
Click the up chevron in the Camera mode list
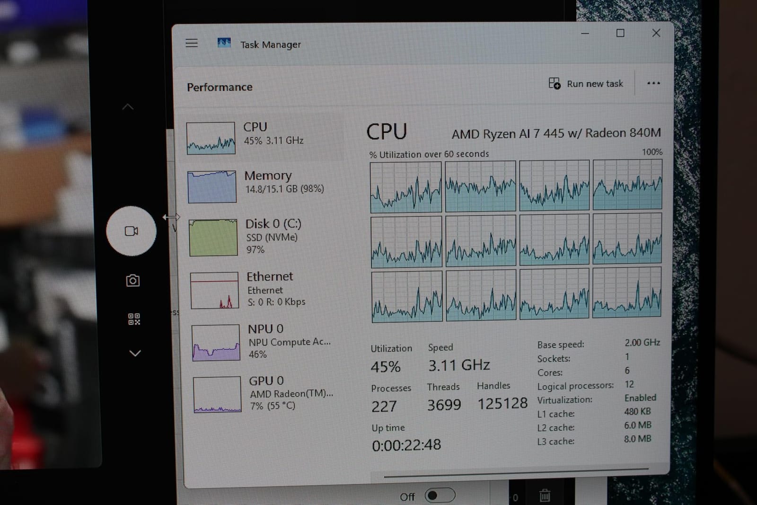(128, 107)
